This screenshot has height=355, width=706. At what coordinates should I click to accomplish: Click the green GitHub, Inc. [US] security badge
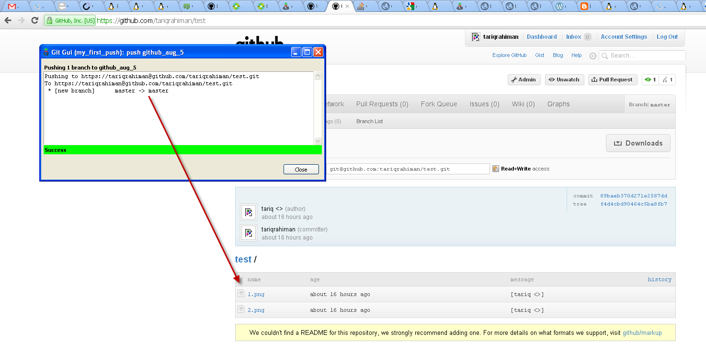pos(70,21)
